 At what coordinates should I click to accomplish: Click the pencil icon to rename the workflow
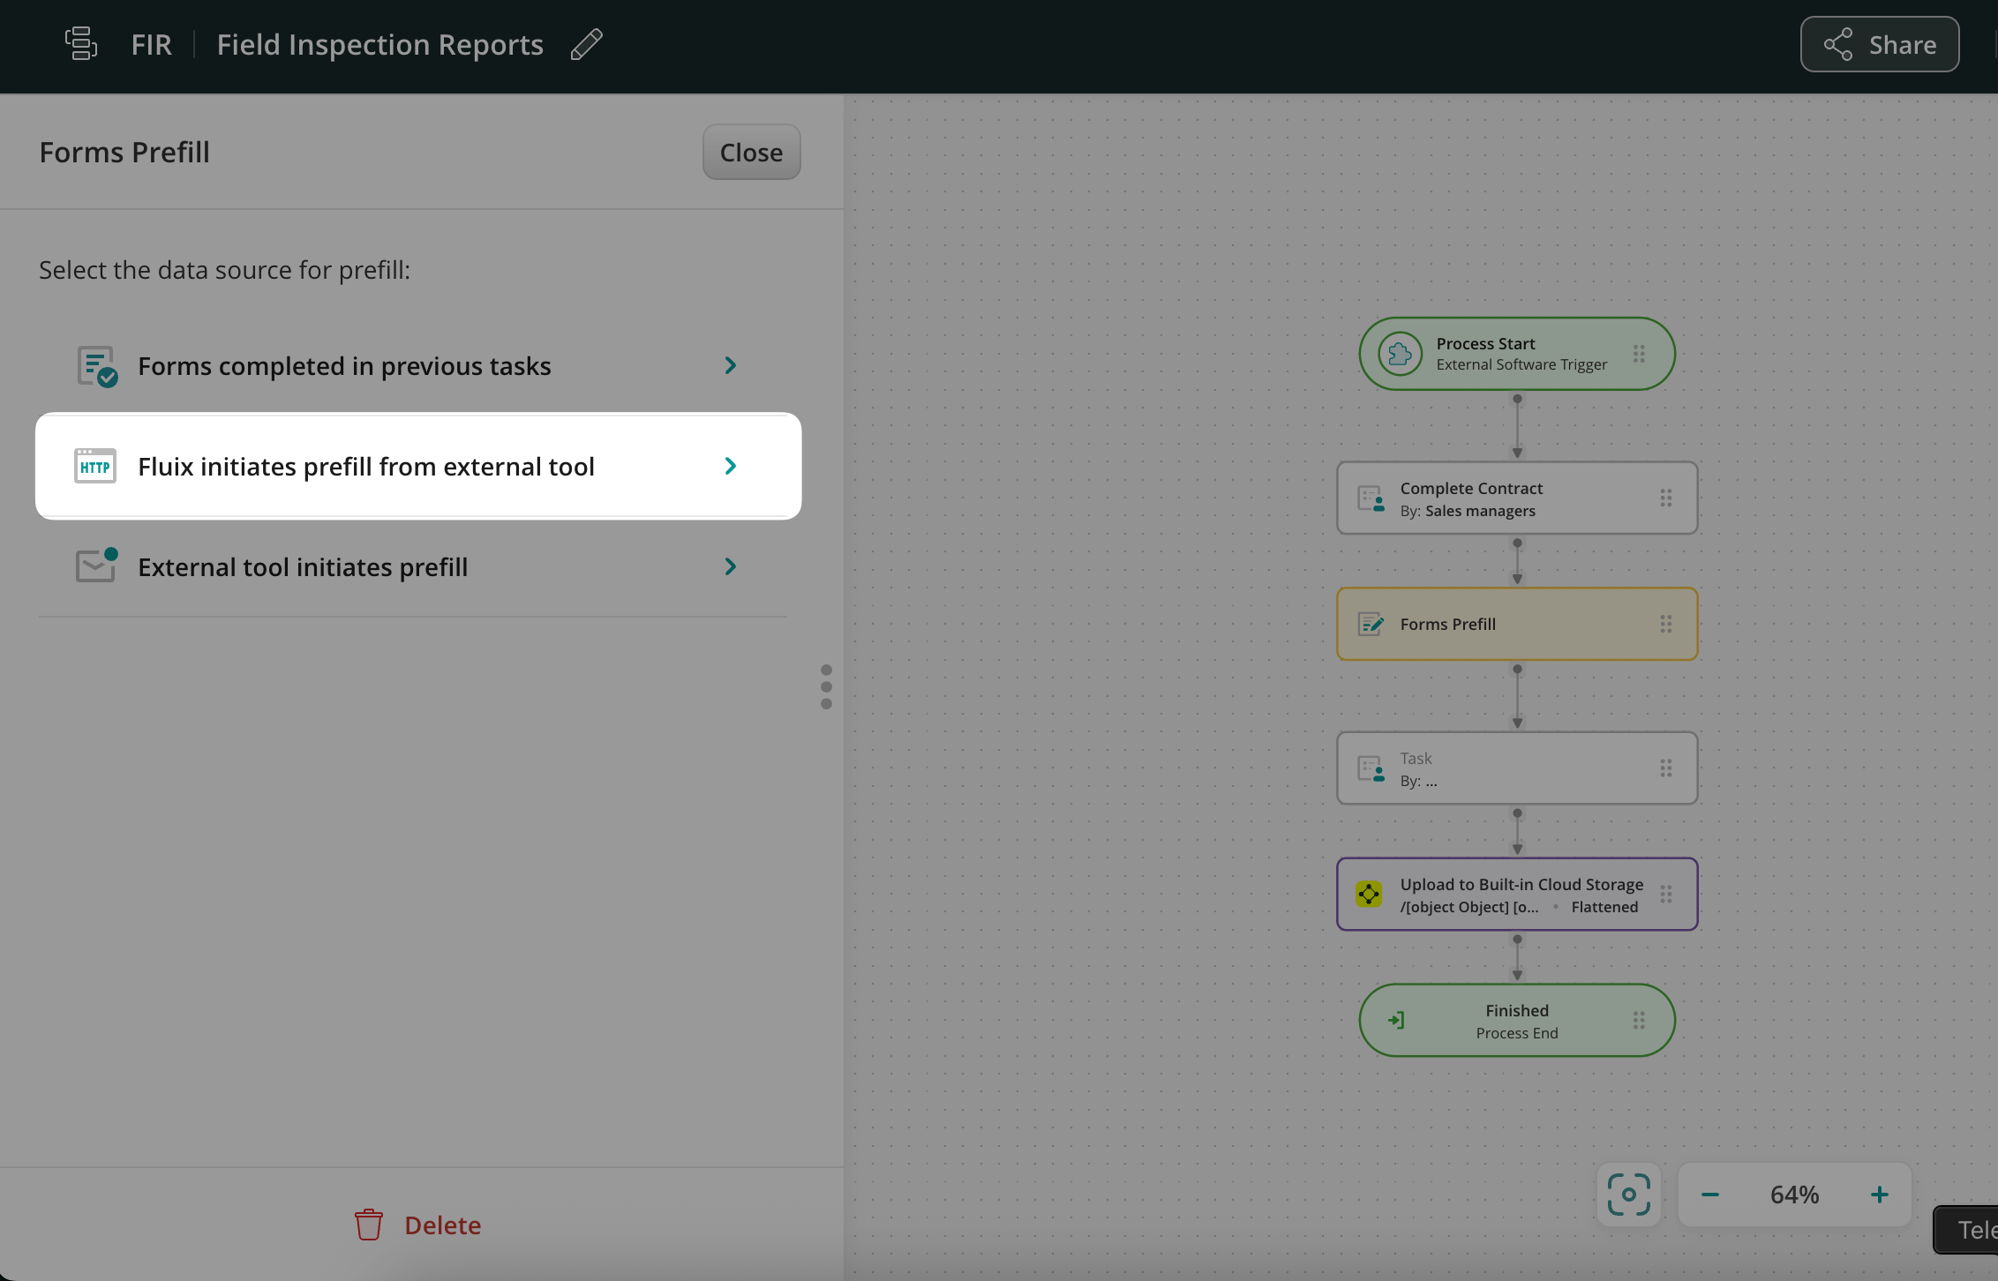pos(586,44)
